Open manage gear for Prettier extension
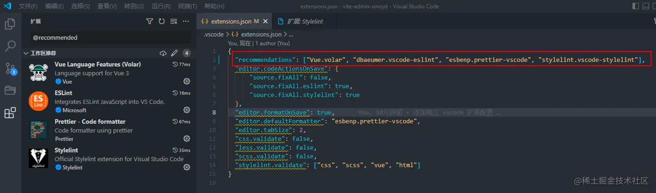The width and height of the screenshot is (656, 193). (187, 139)
